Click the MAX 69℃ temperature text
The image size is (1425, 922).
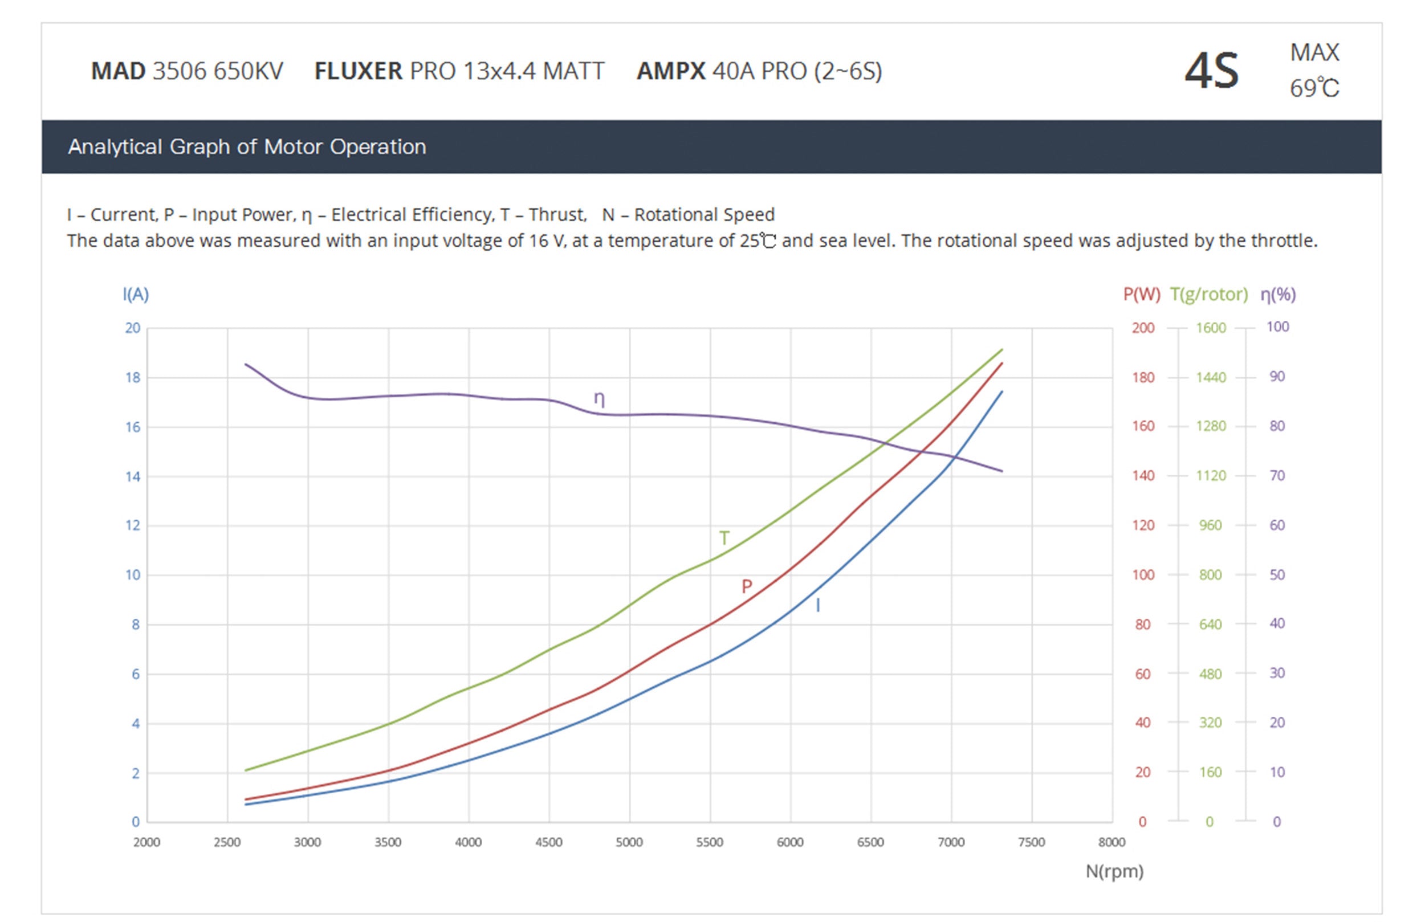tap(1314, 71)
